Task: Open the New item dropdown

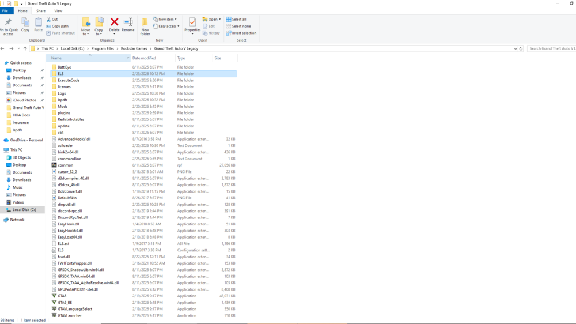Action: point(165,19)
